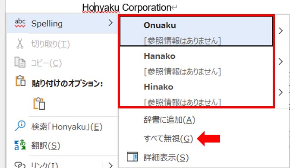Click the magnifier search icon for Honyaku
Screen dimensions: 290x168
click(20, 126)
